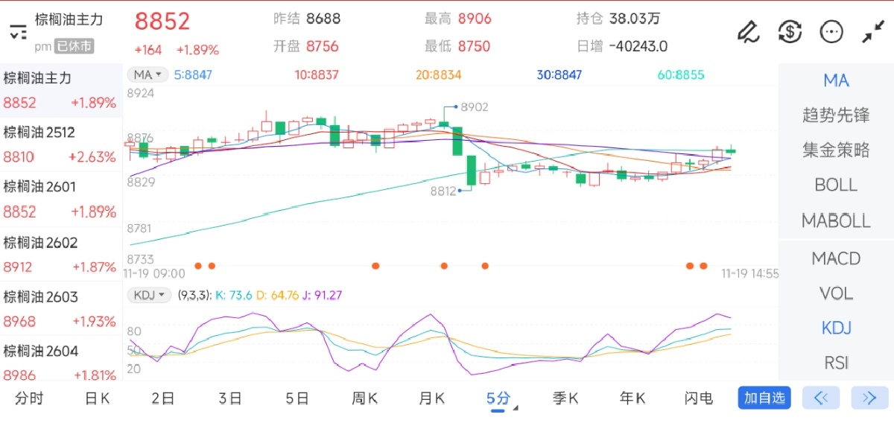
Task: Click the 已休市 status badge
Action: [74, 46]
